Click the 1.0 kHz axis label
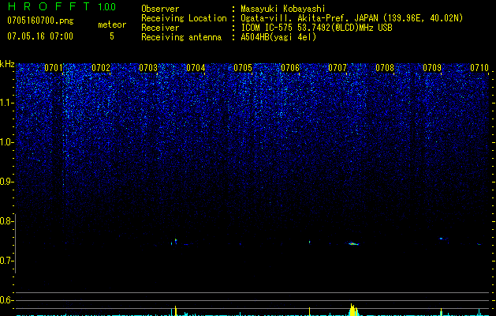This screenshot has height=316, width=496. pos(7,142)
